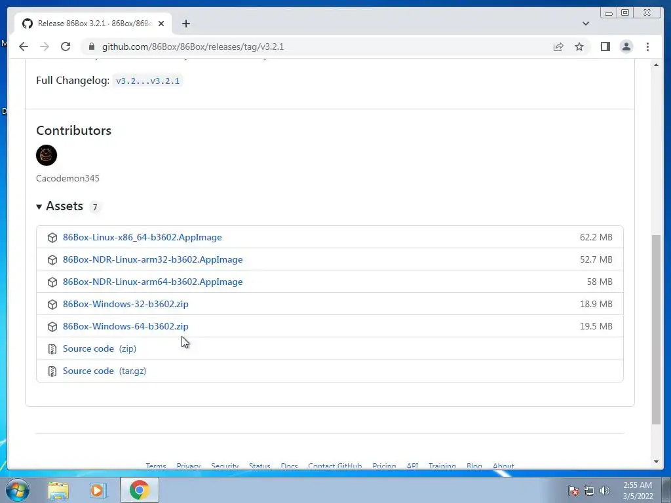671x503 pixels.
Task: Click the Cacodemon345 contributor avatar
Action: click(47, 155)
